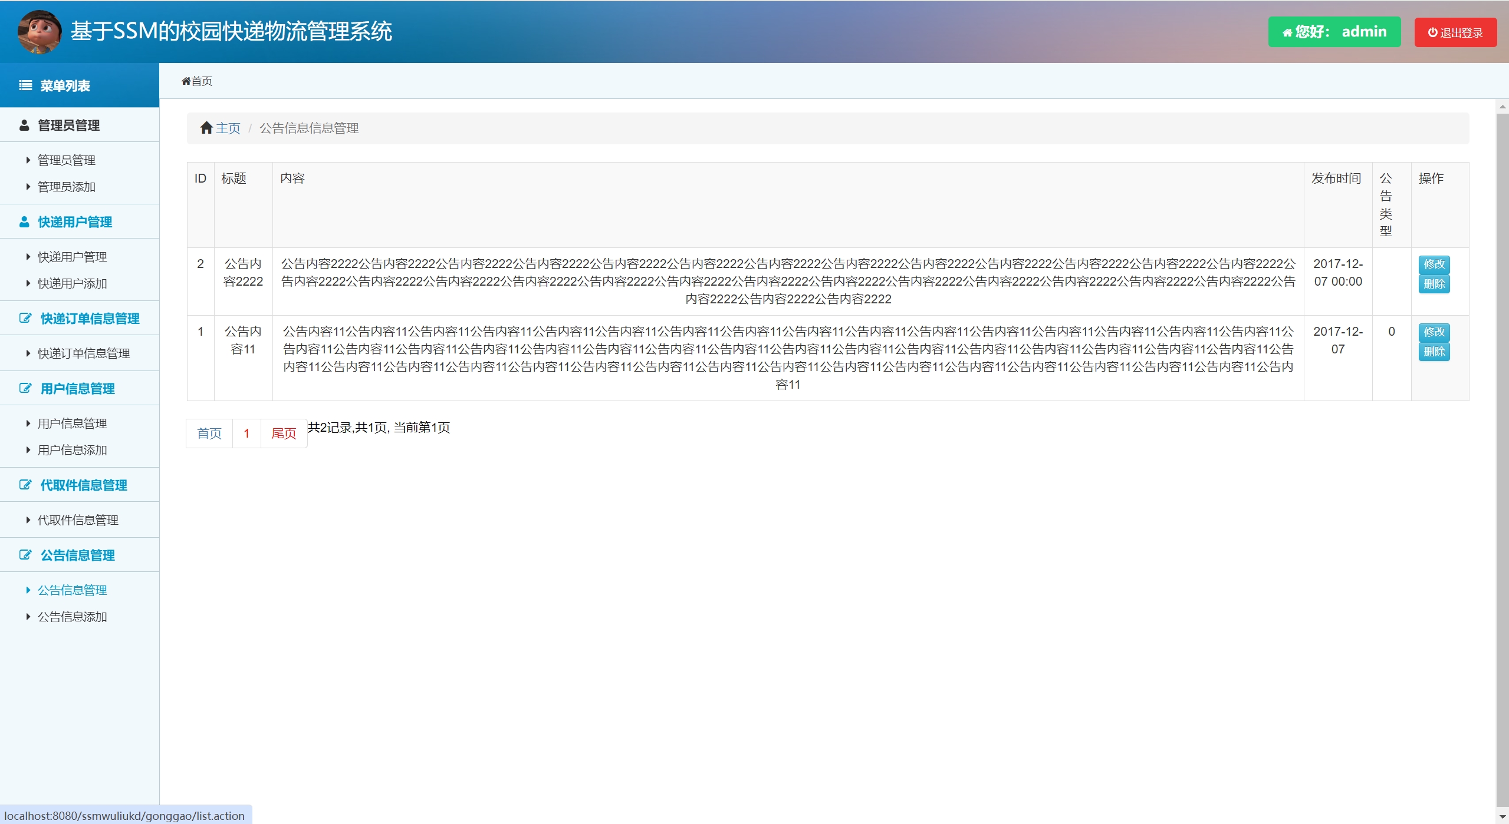
Task: Click 删除 button for announcement ID 1
Action: [x=1434, y=352]
